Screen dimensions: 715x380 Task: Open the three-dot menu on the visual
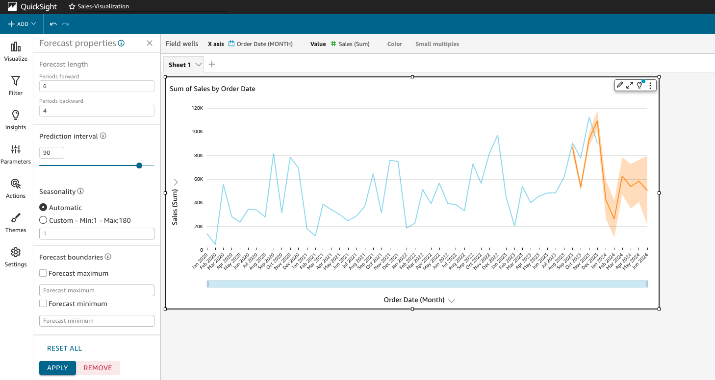pyautogui.click(x=650, y=85)
